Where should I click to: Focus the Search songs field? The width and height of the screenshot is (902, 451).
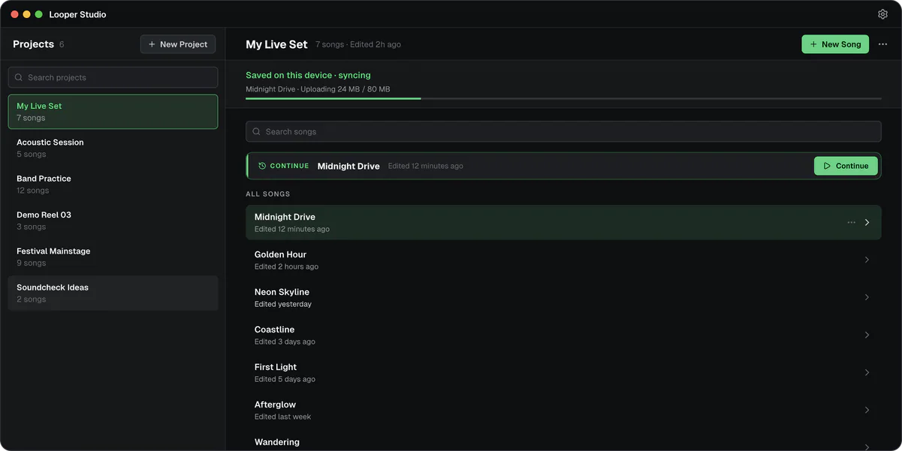pyautogui.click(x=563, y=131)
